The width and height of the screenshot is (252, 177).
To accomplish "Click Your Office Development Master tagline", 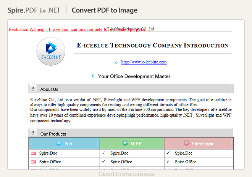I will [134, 76].
